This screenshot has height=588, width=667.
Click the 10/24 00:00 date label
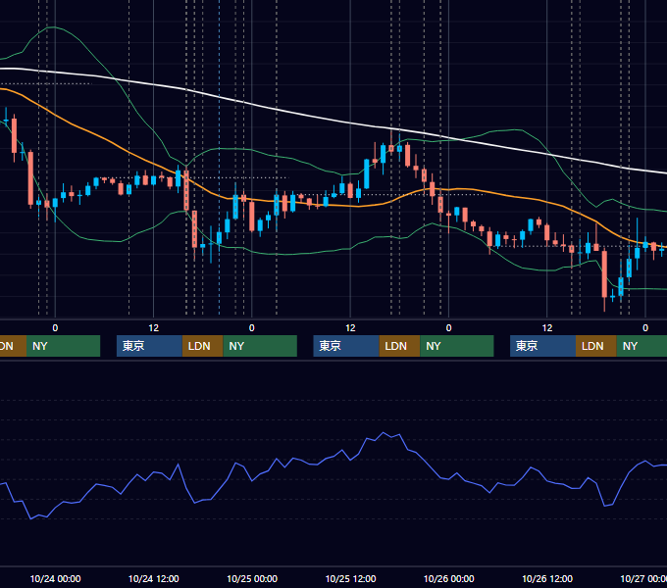tap(55, 578)
